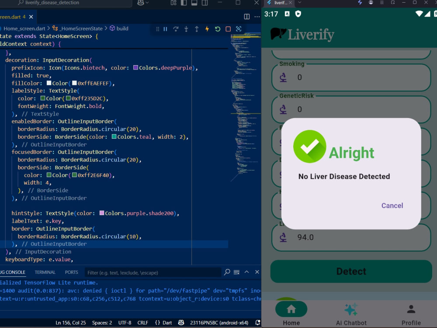Select Home_screen.dart in the breadcrumb

(24, 28)
